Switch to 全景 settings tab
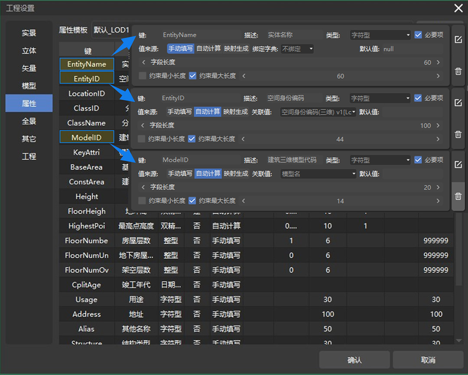468x375 pixels. pos(29,121)
